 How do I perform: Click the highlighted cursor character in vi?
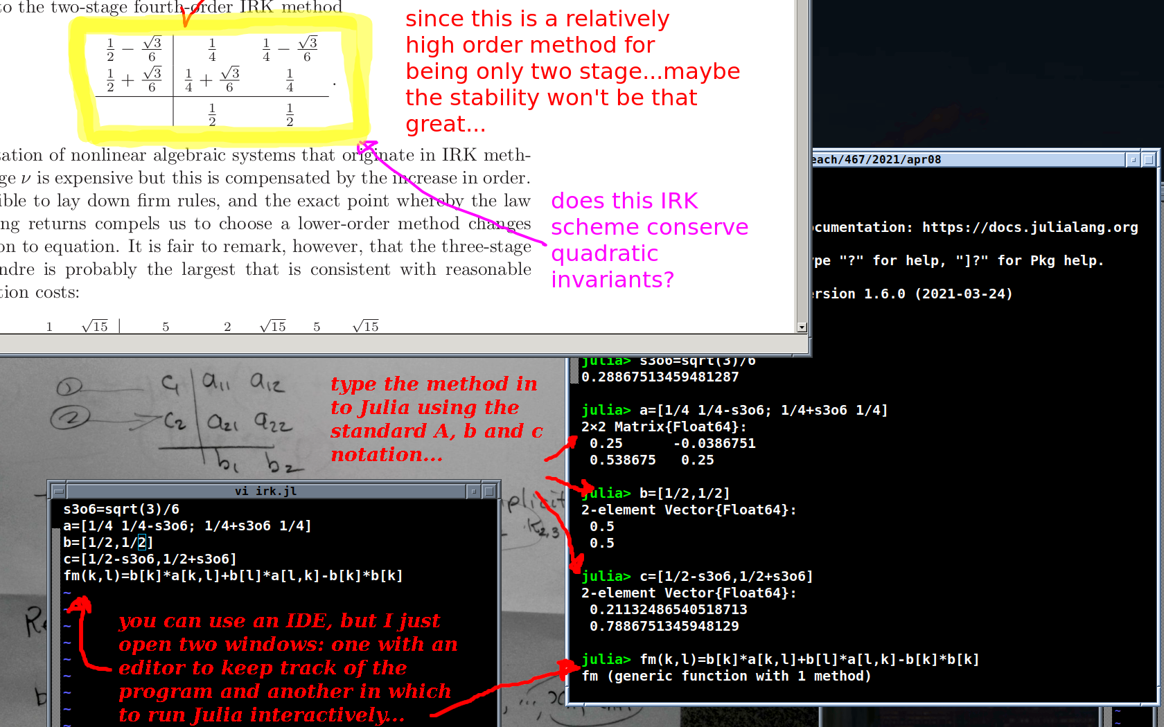coord(141,542)
